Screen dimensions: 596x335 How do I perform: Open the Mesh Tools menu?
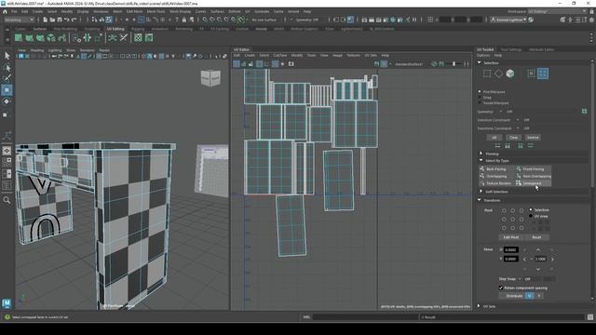coord(156,12)
